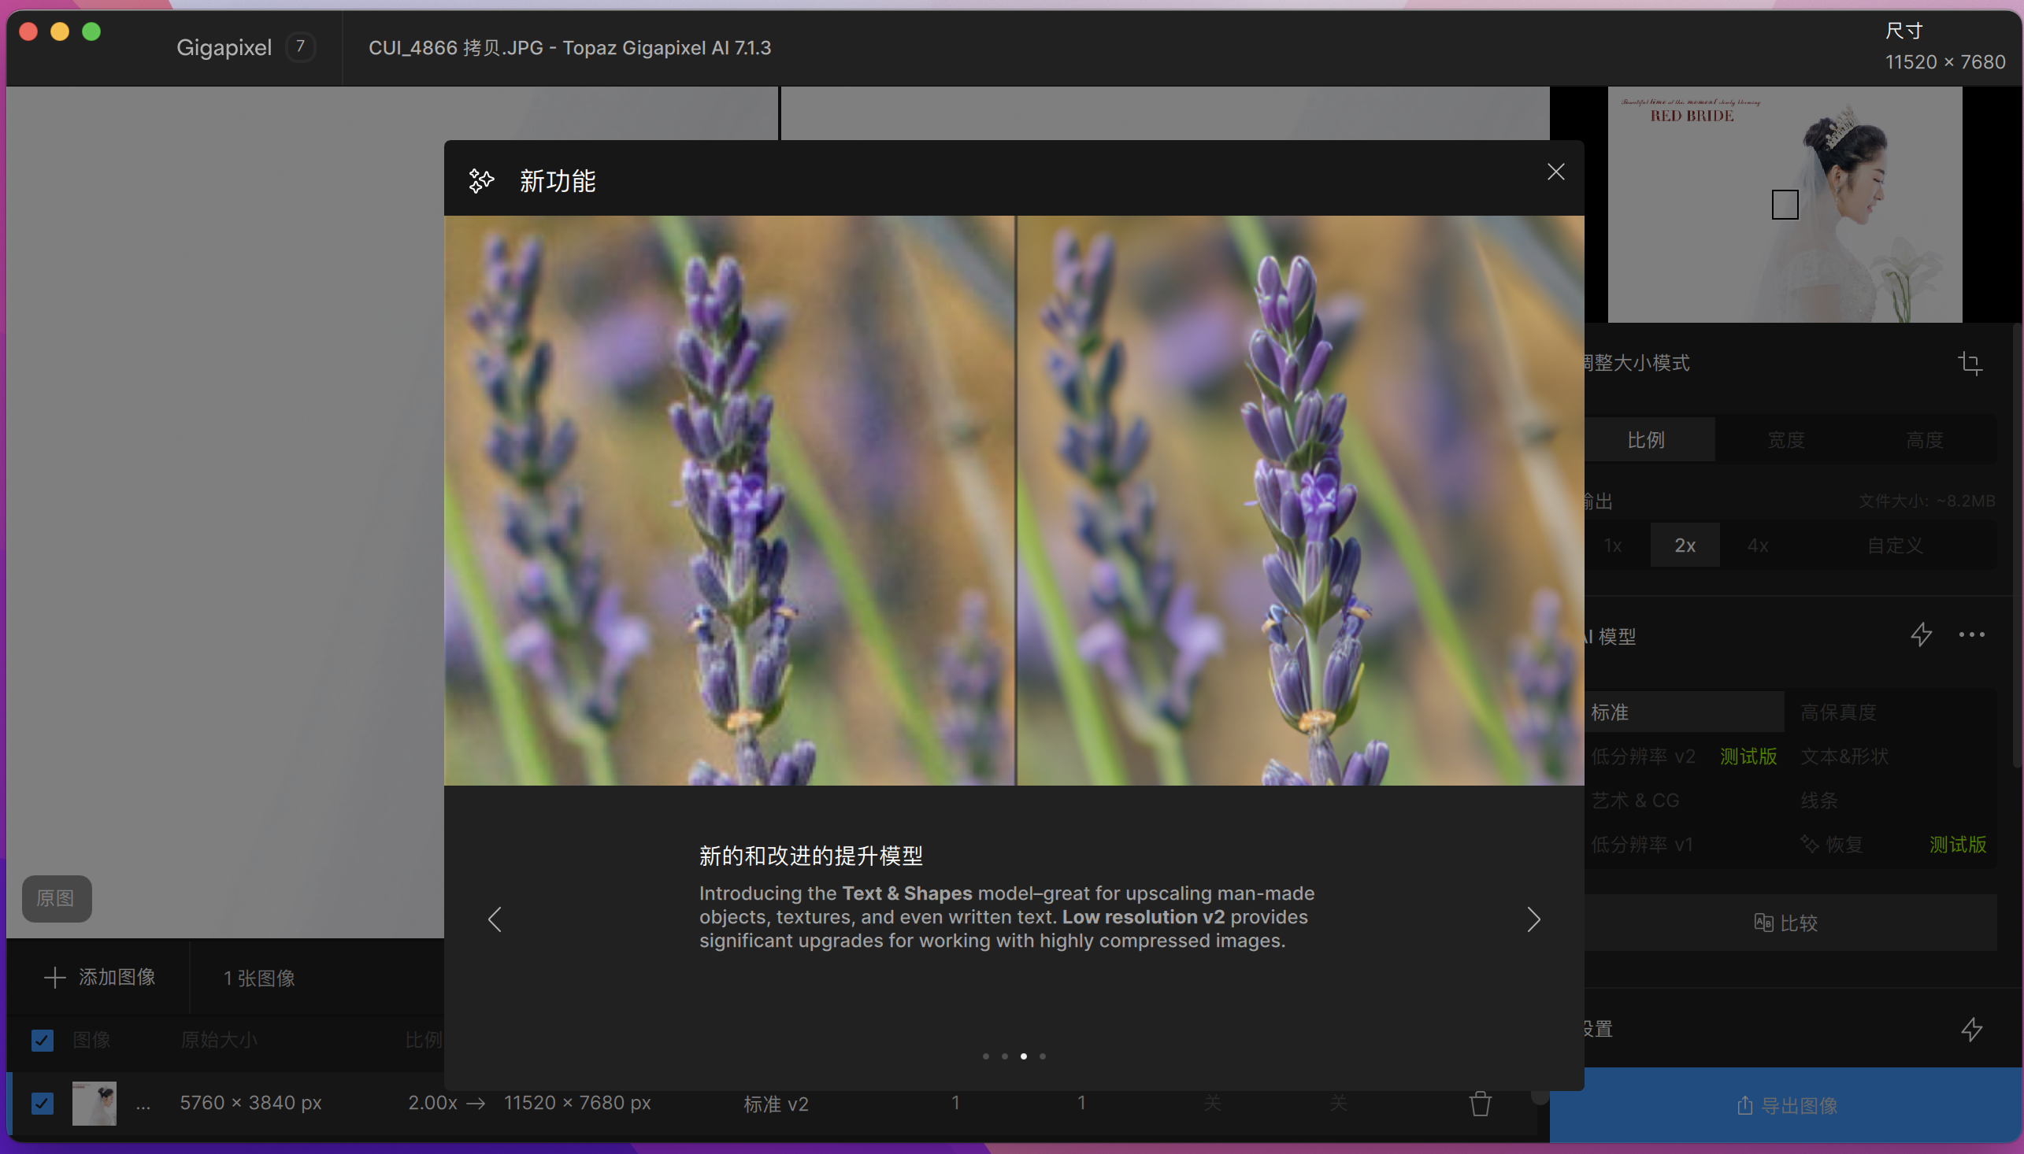2024x1154 pixels.
Task: Toggle the 原图 original view button
Action: [x=56, y=898]
